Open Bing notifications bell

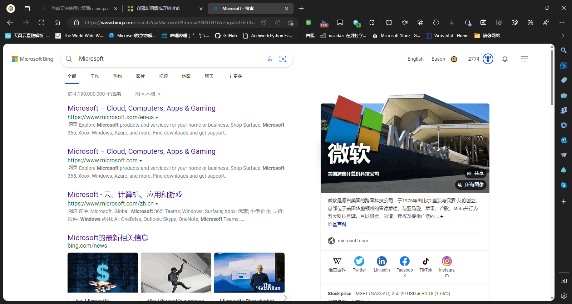tap(505, 59)
